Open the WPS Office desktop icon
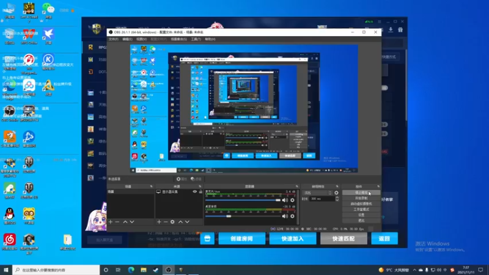 coord(29,36)
